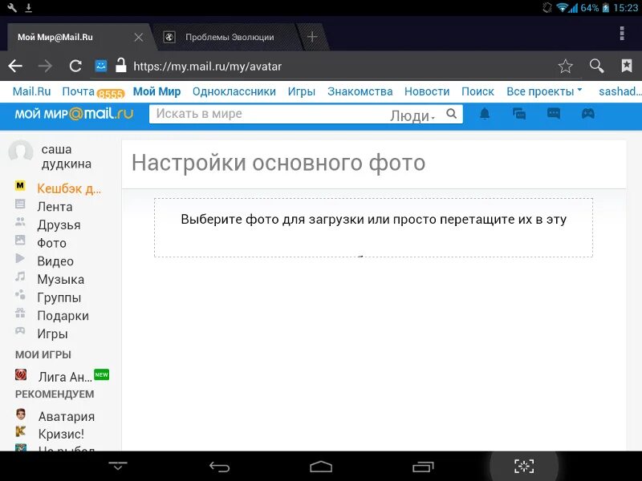Click the photo upload drop zone

373,228
